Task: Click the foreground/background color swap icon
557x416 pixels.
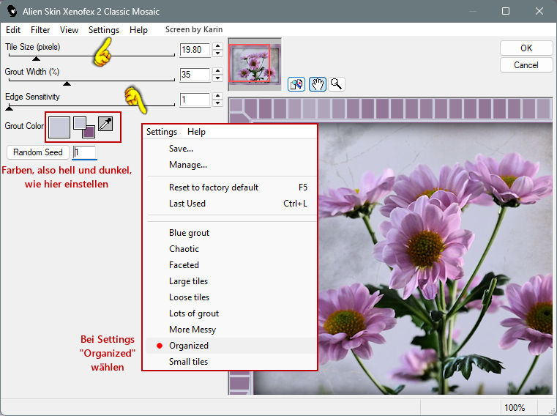Action: [84, 126]
